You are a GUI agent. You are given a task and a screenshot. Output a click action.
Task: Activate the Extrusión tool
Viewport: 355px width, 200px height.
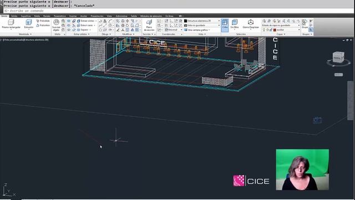[29, 24]
